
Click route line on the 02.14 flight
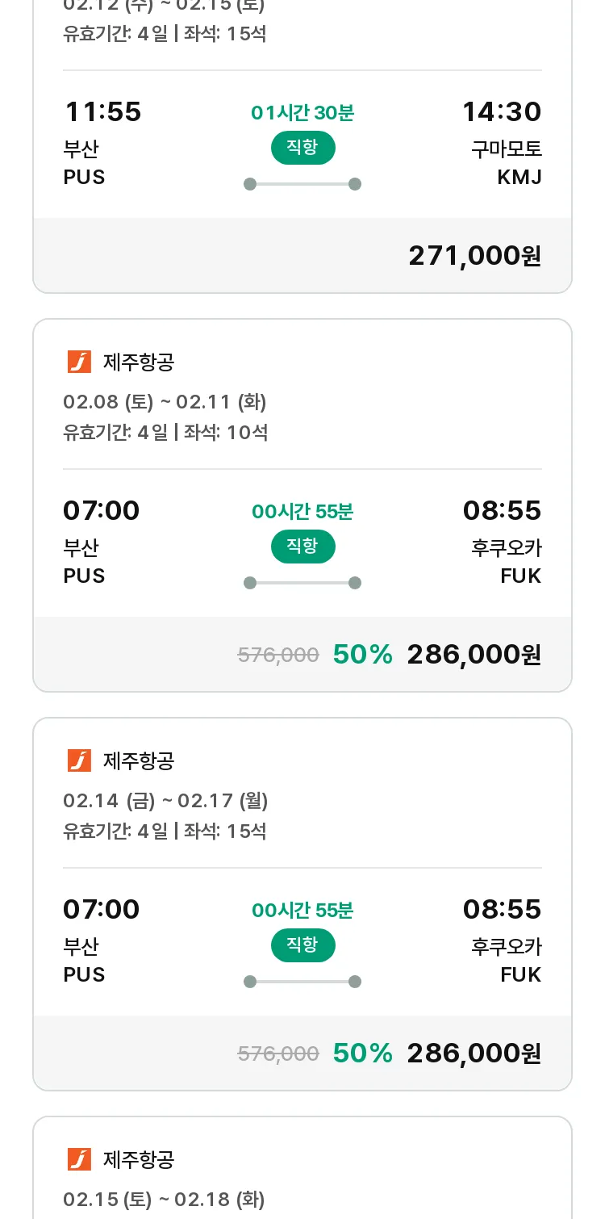point(302,982)
